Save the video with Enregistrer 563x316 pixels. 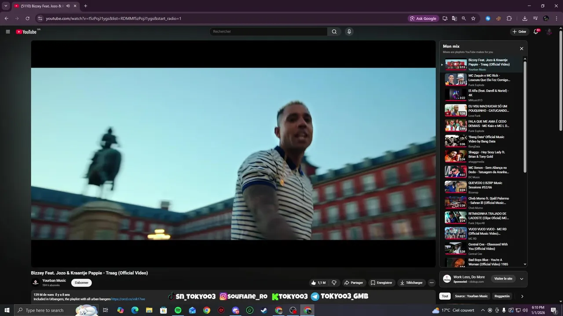point(381,283)
